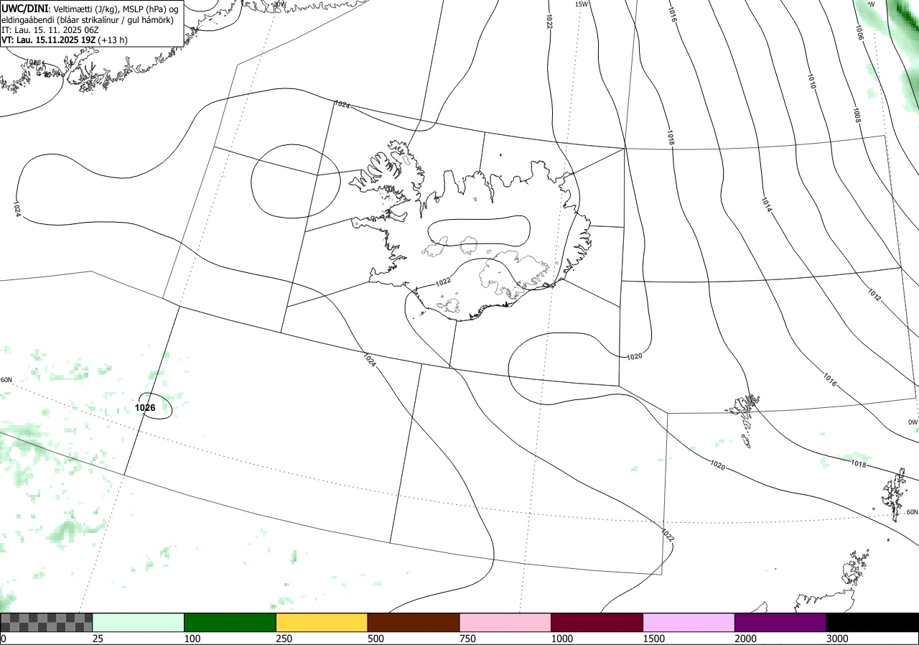The width and height of the screenshot is (919, 645).
Task: Click the legend tick value "3000"
Action: [837, 639]
